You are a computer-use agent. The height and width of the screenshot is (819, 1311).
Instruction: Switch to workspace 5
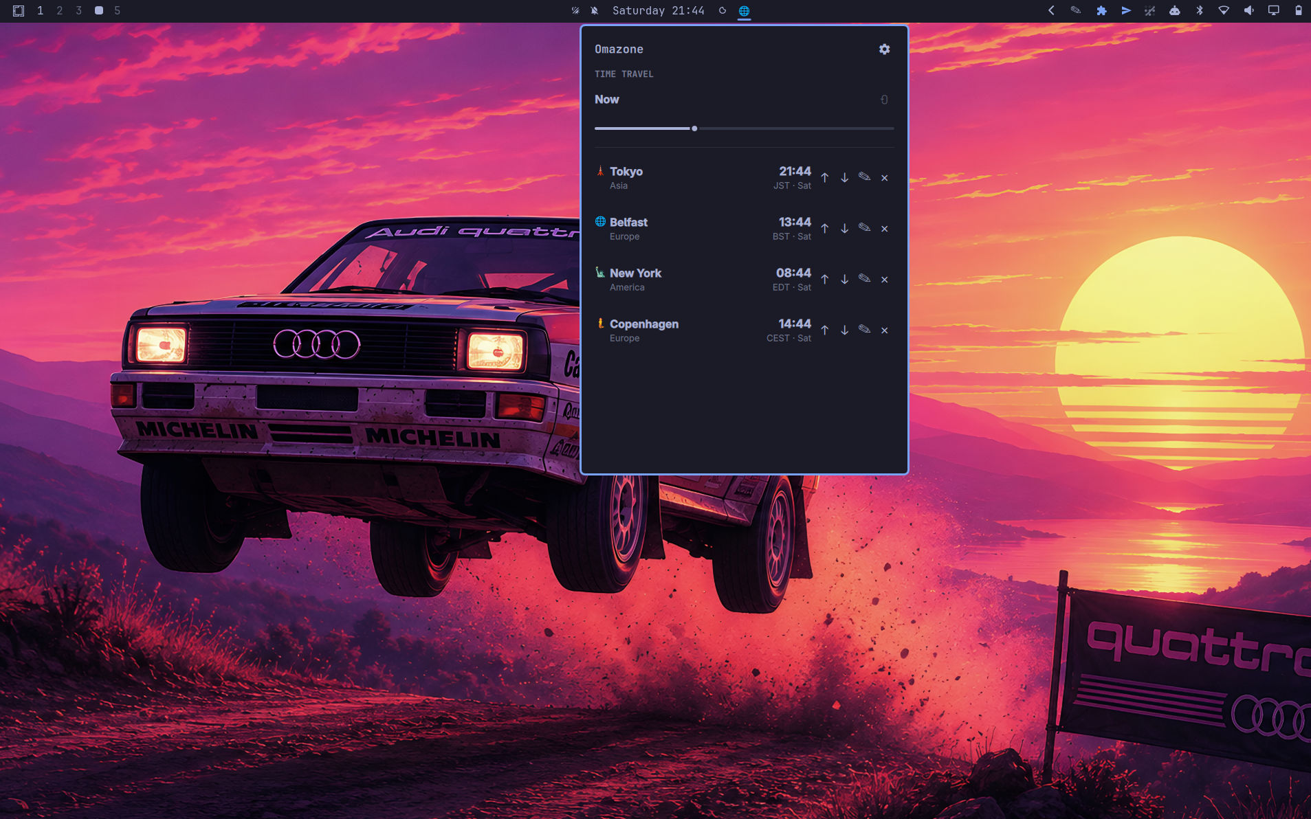click(118, 10)
